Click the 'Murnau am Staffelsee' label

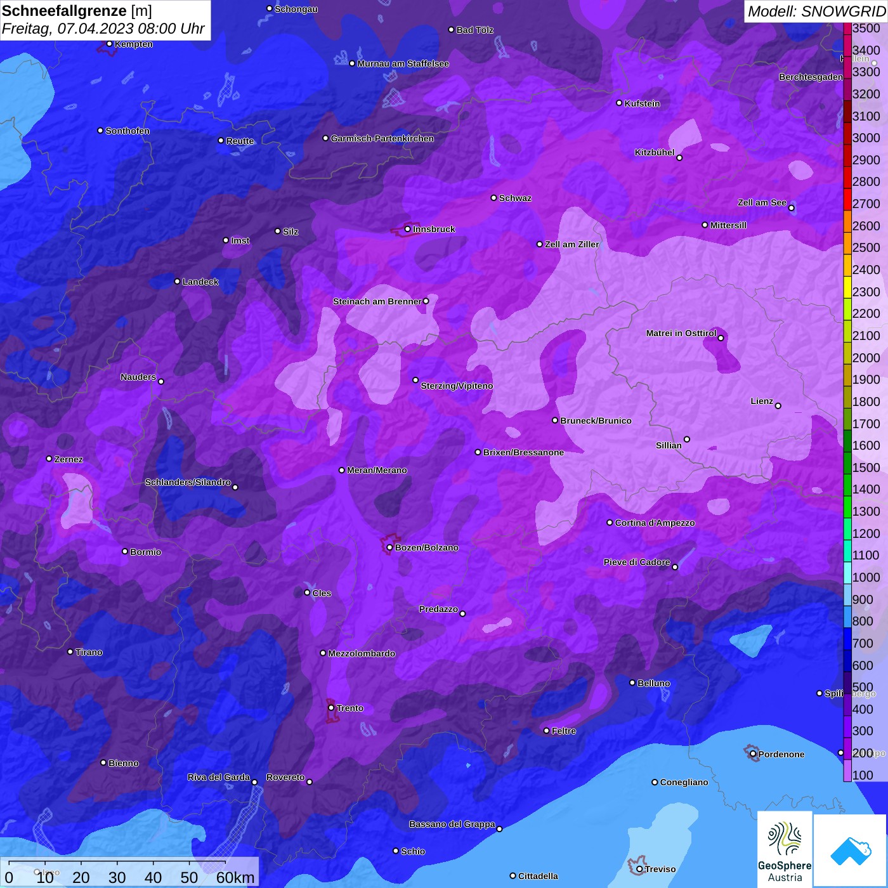pos(403,63)
